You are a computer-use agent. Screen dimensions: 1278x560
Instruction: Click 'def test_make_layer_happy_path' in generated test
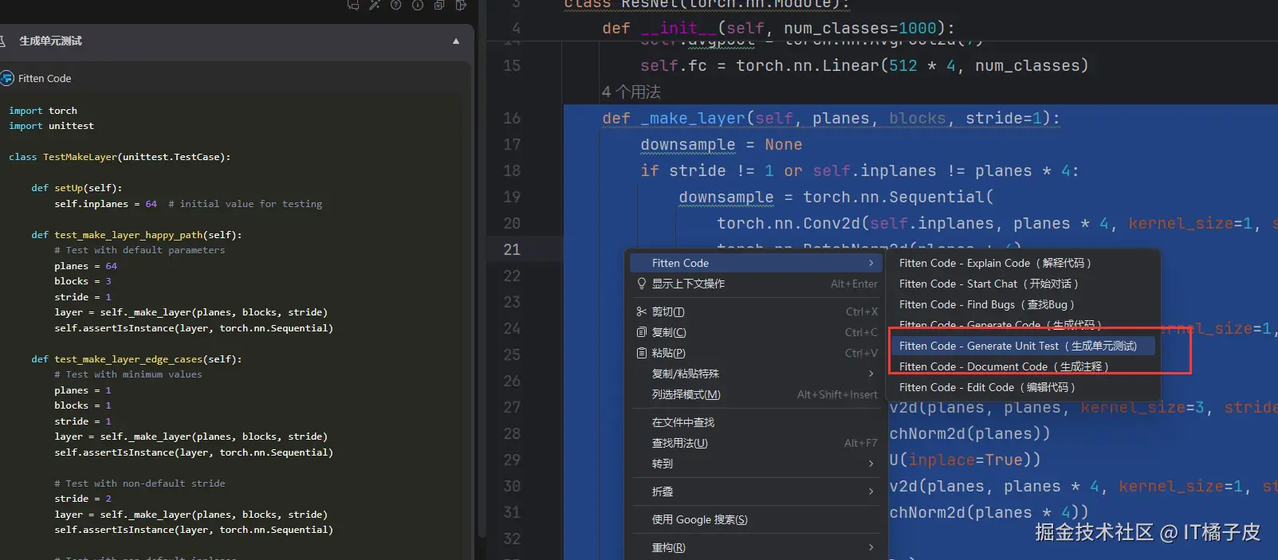point(136,235)
